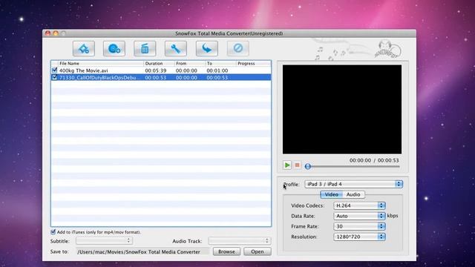Viewport: 475px width, 267px height.
Task: Uncheck the 71330_CallOfDutyBlackOps file checkbox
Action: (x=54, y=77)
